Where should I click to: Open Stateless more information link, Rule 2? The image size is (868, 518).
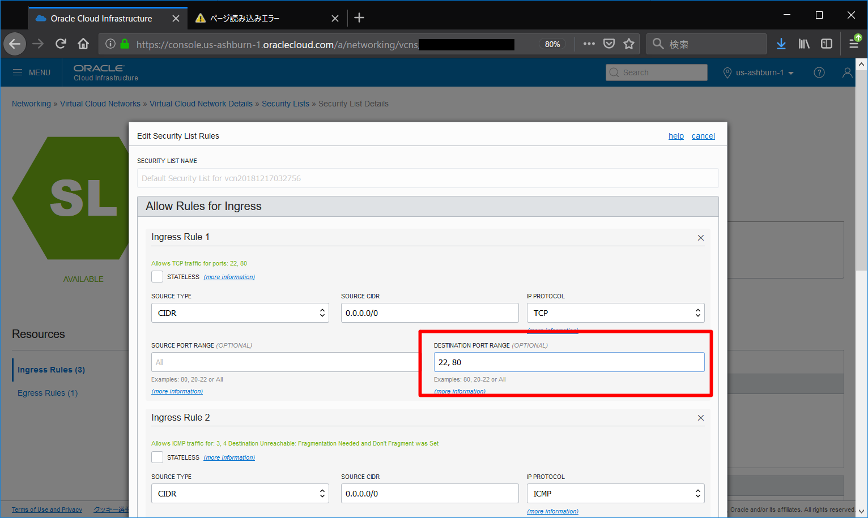click(229, 457)
